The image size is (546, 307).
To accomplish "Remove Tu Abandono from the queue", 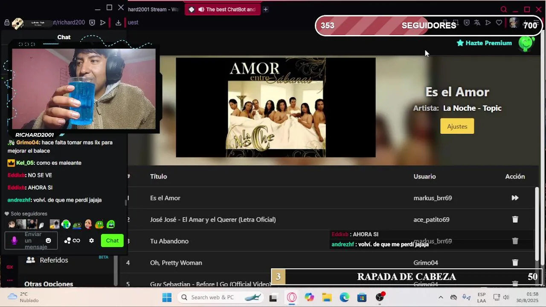I will pos(515,241).
